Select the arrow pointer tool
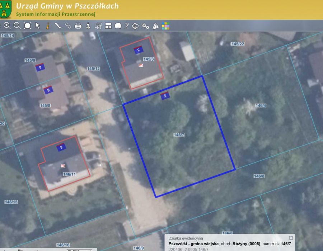Viewport: 323px width, 251px height. tap(38, 25)
